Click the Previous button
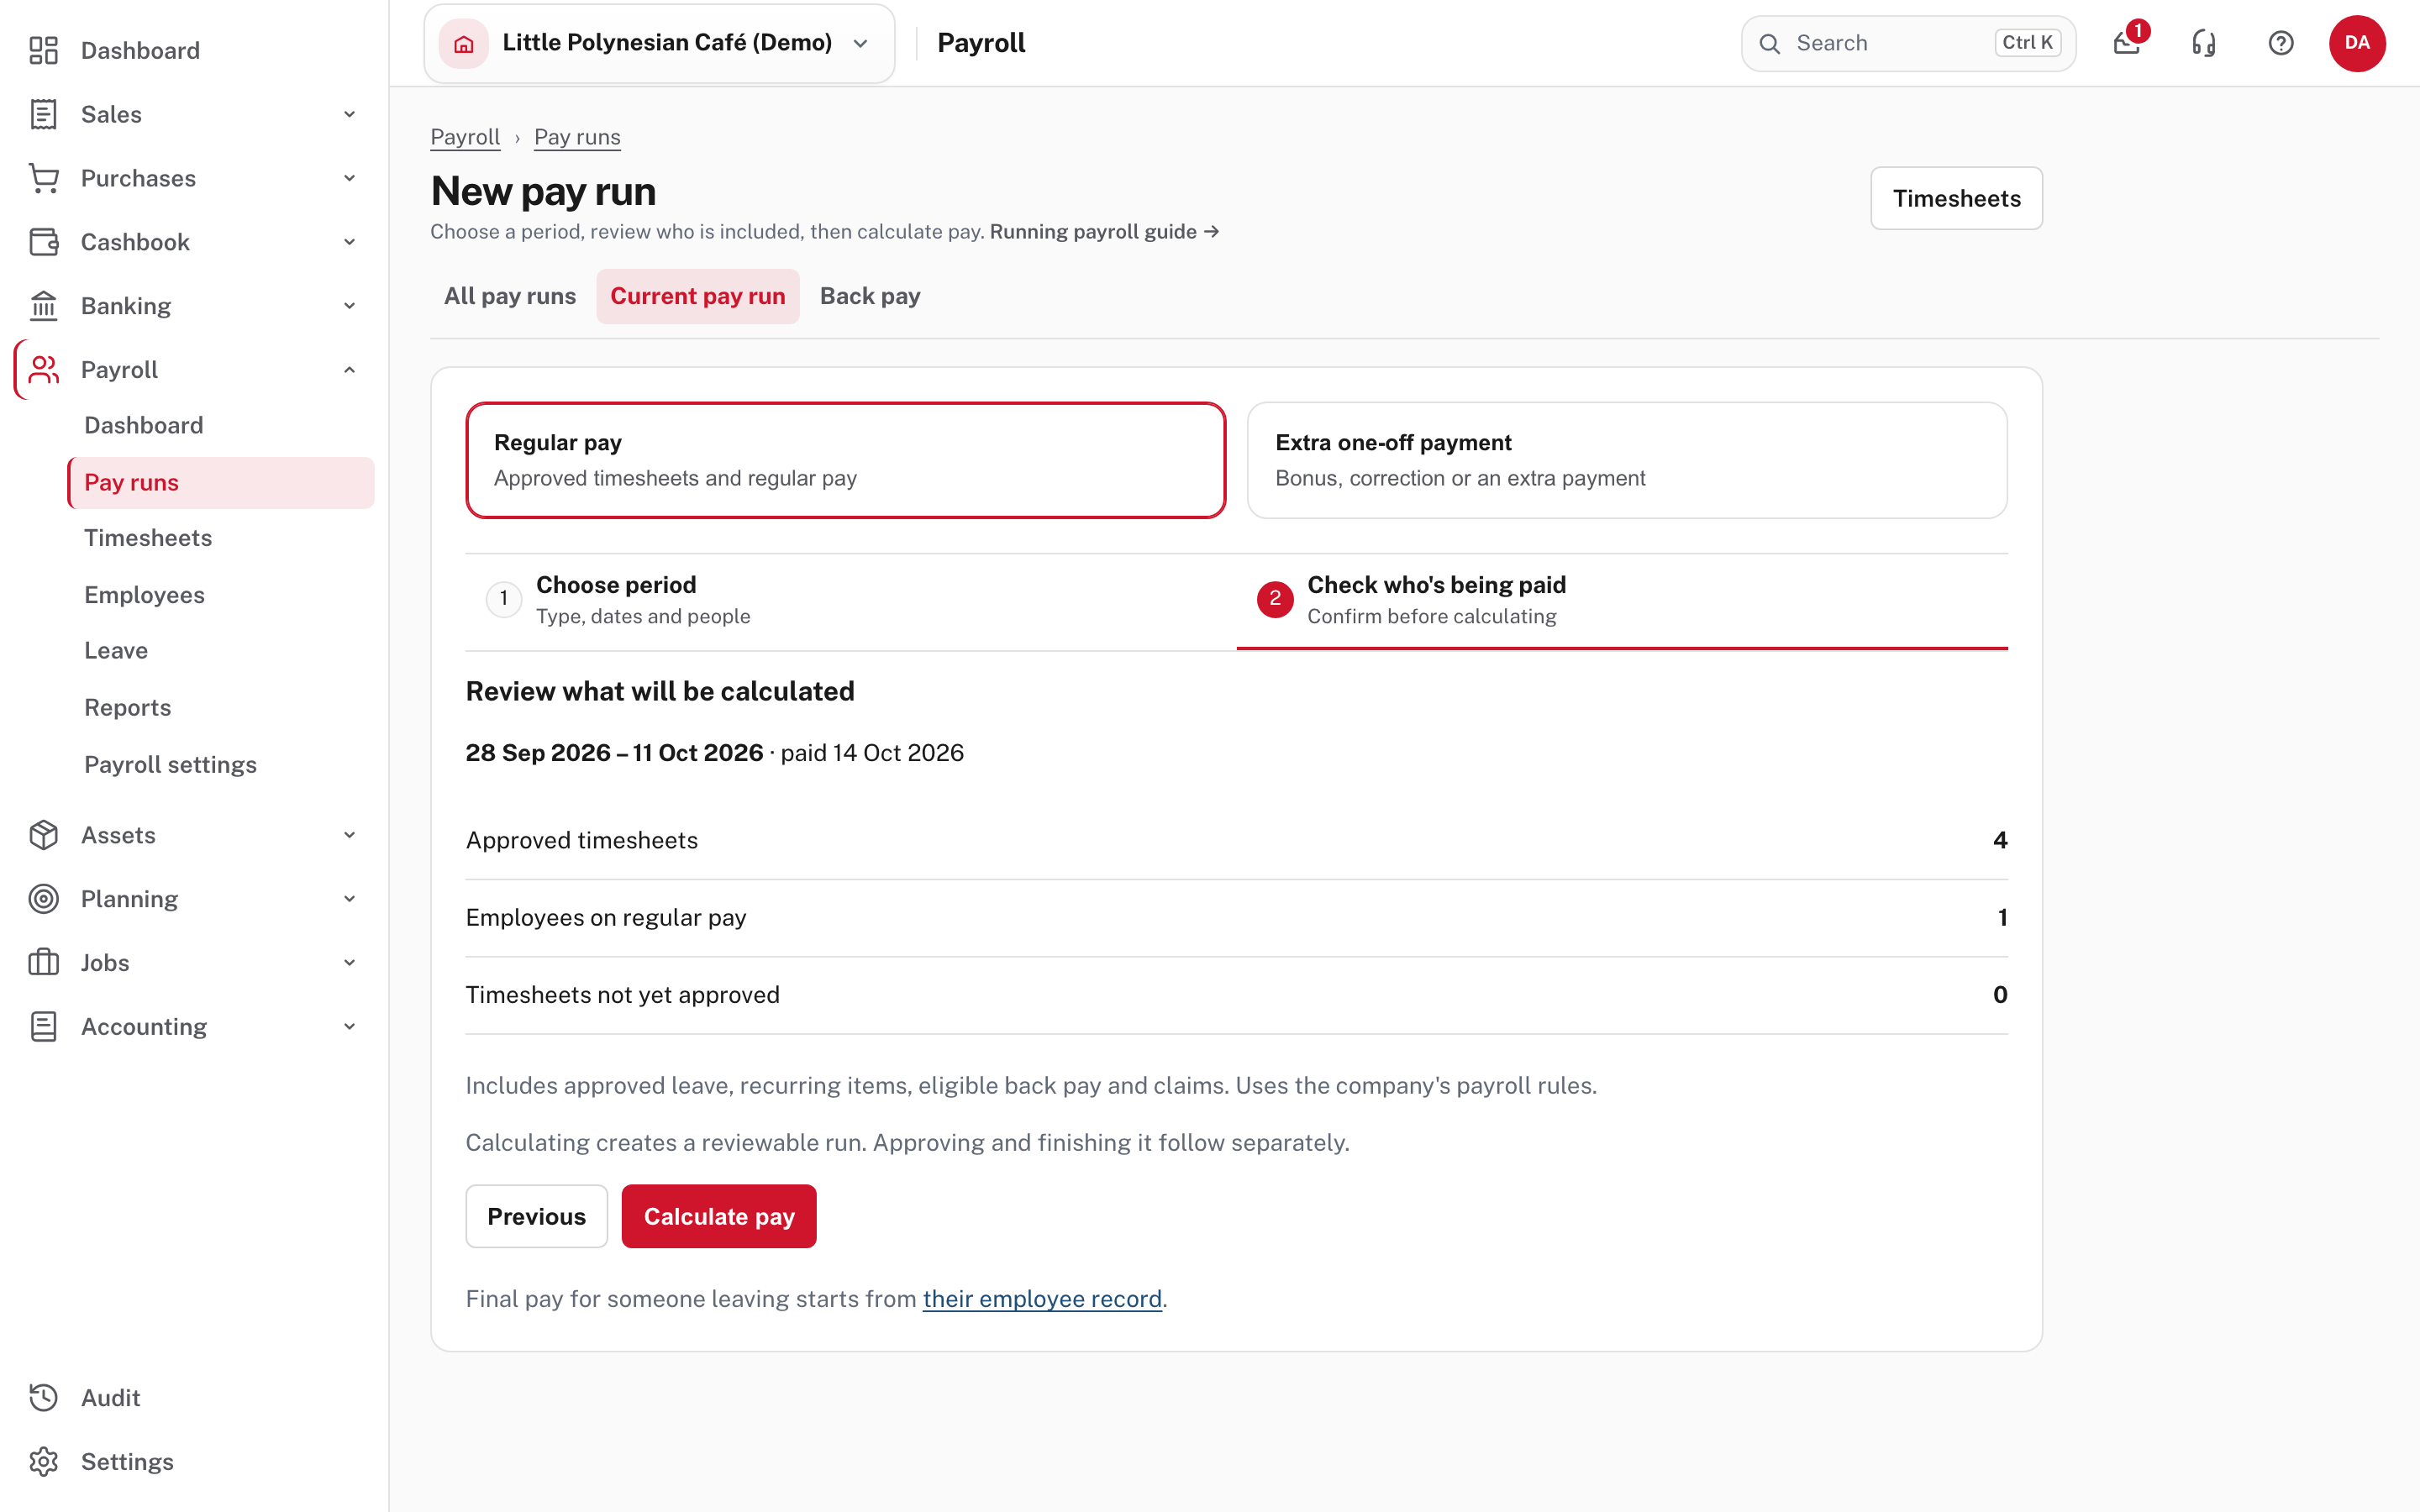The height and width of the screenshot is (1512, 2420). click(537, 1216)
